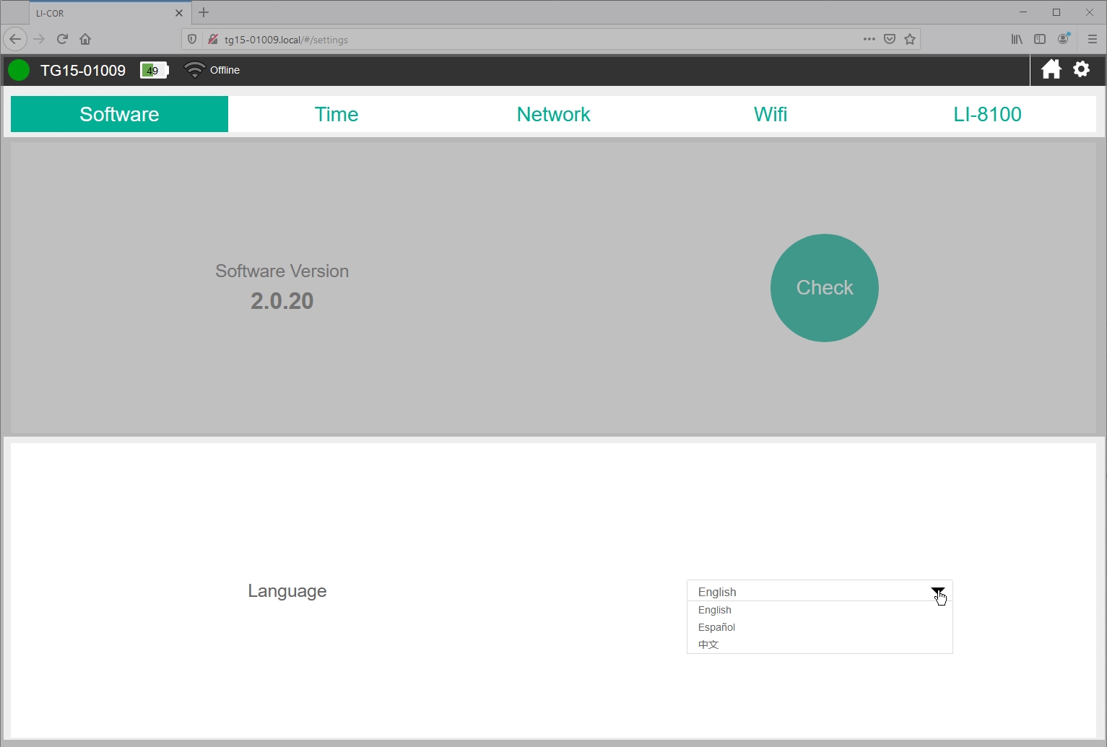1107x747 pixels.
Task: Select the LI-COR browser tab
Action: pyautogui.click(x=110, y=13)
